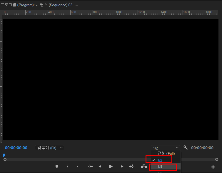The width and height of the screenshot is (222, 173).
Task: Step forward one frame
Action: pyautogui.click(x=121, y=167)
